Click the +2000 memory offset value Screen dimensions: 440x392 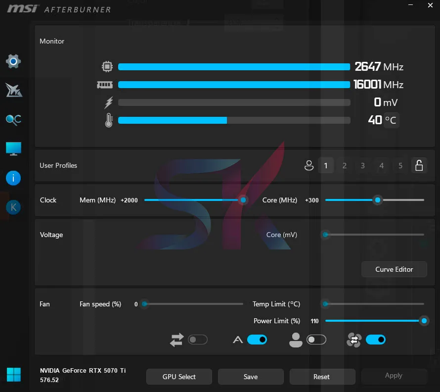pos(129,200)
